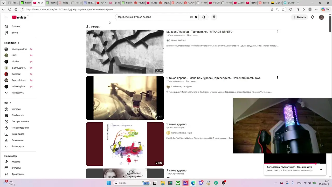Expand the Вы list with Развернуть
Screen dimensions: 332x187
pos(18,146)
